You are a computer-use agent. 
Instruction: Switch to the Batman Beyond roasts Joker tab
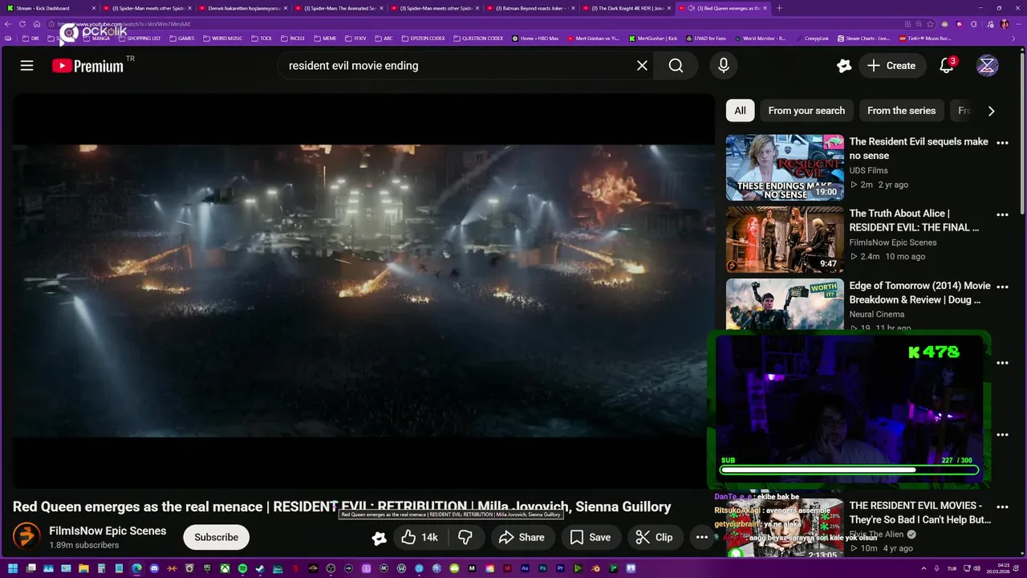point(530,8)
